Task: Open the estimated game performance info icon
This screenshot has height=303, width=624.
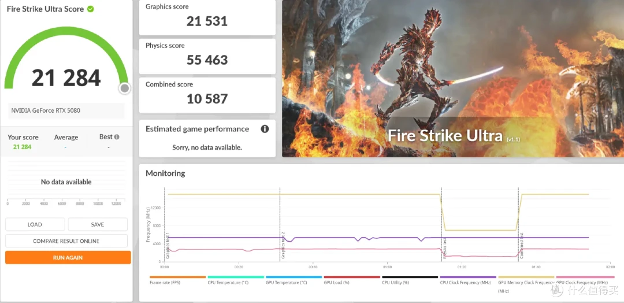Action: (x=265, y=129)
